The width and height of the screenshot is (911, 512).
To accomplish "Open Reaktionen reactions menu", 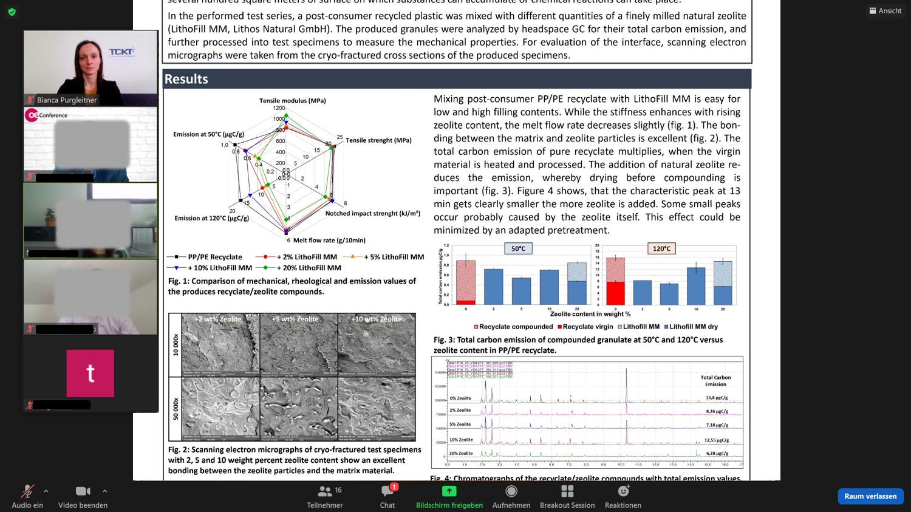I will click(x=623, y=496).
